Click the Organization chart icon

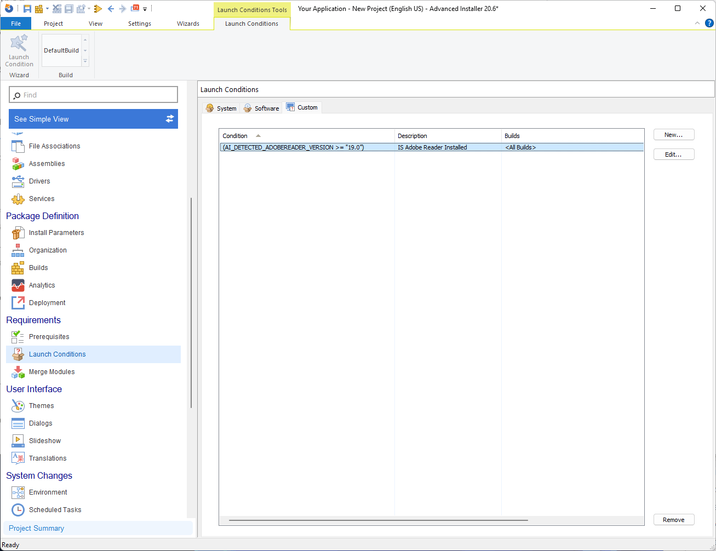pyautogui.click(x=18, y=250)
